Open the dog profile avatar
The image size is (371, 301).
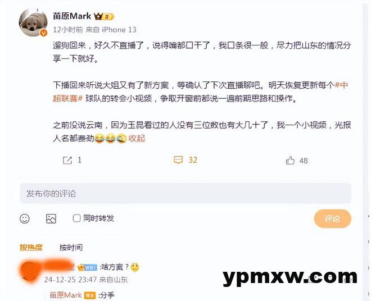[33, 22]
